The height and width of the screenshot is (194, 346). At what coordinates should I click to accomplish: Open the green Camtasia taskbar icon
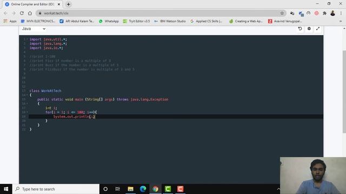(168, 189)
